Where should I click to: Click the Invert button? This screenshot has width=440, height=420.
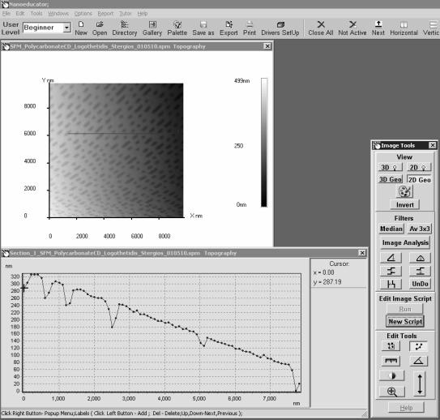(404, 204)
